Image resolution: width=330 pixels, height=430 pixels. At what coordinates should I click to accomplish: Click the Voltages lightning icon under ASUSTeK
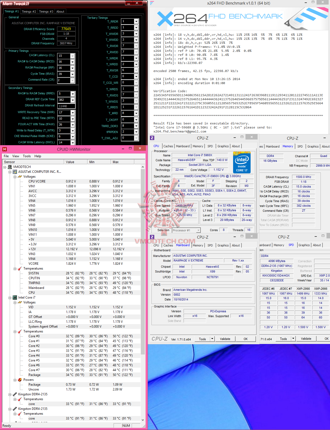20,177
